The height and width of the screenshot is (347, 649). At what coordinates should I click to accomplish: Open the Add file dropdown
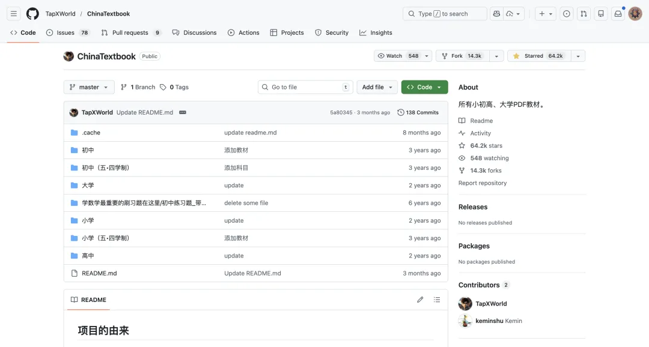377,87
